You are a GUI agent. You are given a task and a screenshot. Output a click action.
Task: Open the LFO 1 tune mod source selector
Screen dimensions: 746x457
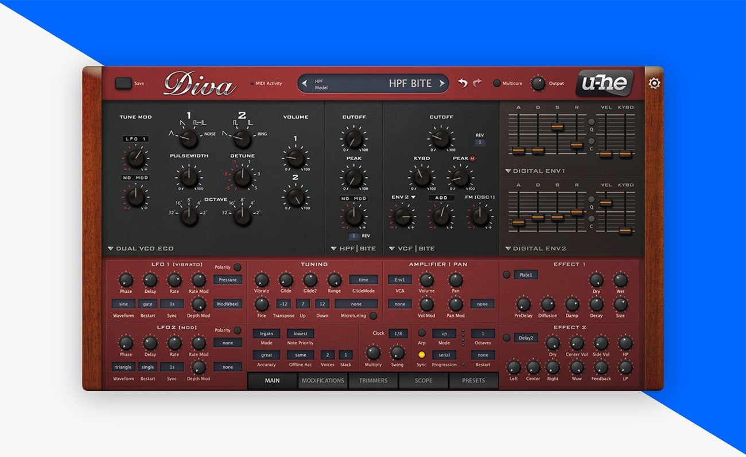135,139
